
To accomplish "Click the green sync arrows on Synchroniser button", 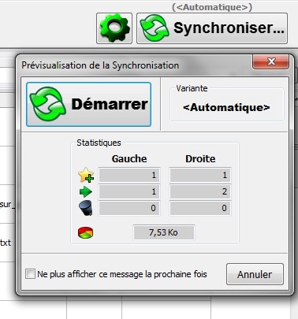I will coord(155,28).
